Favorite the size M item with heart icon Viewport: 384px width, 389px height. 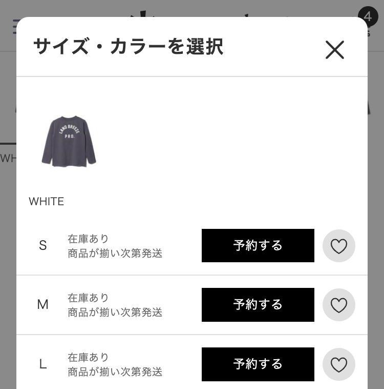(x=339, y=305)
